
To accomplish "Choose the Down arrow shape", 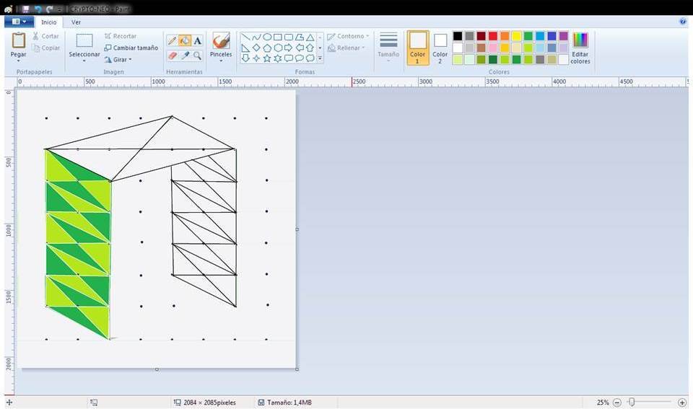I will click(x=245, y=58).
